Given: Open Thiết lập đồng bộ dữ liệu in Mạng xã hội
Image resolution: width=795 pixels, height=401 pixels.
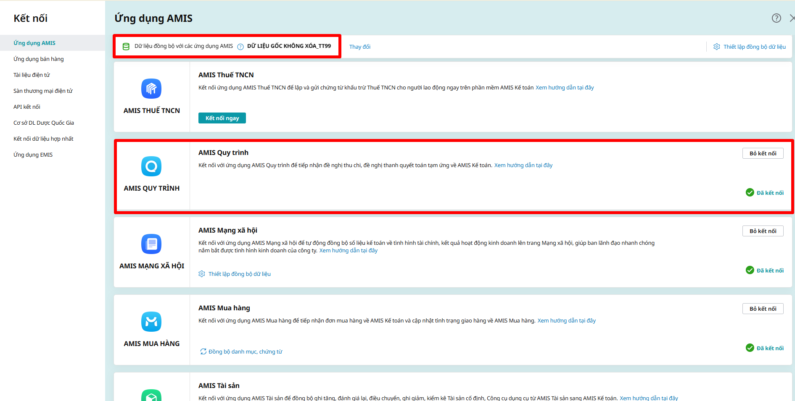Looking at the screenshot, I should [x=240, y=274].
